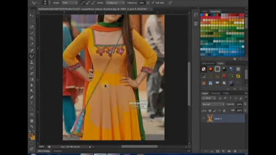This screenshot has width=276, height=155.
Task: Toggle lock position icon
Action: 220,111
